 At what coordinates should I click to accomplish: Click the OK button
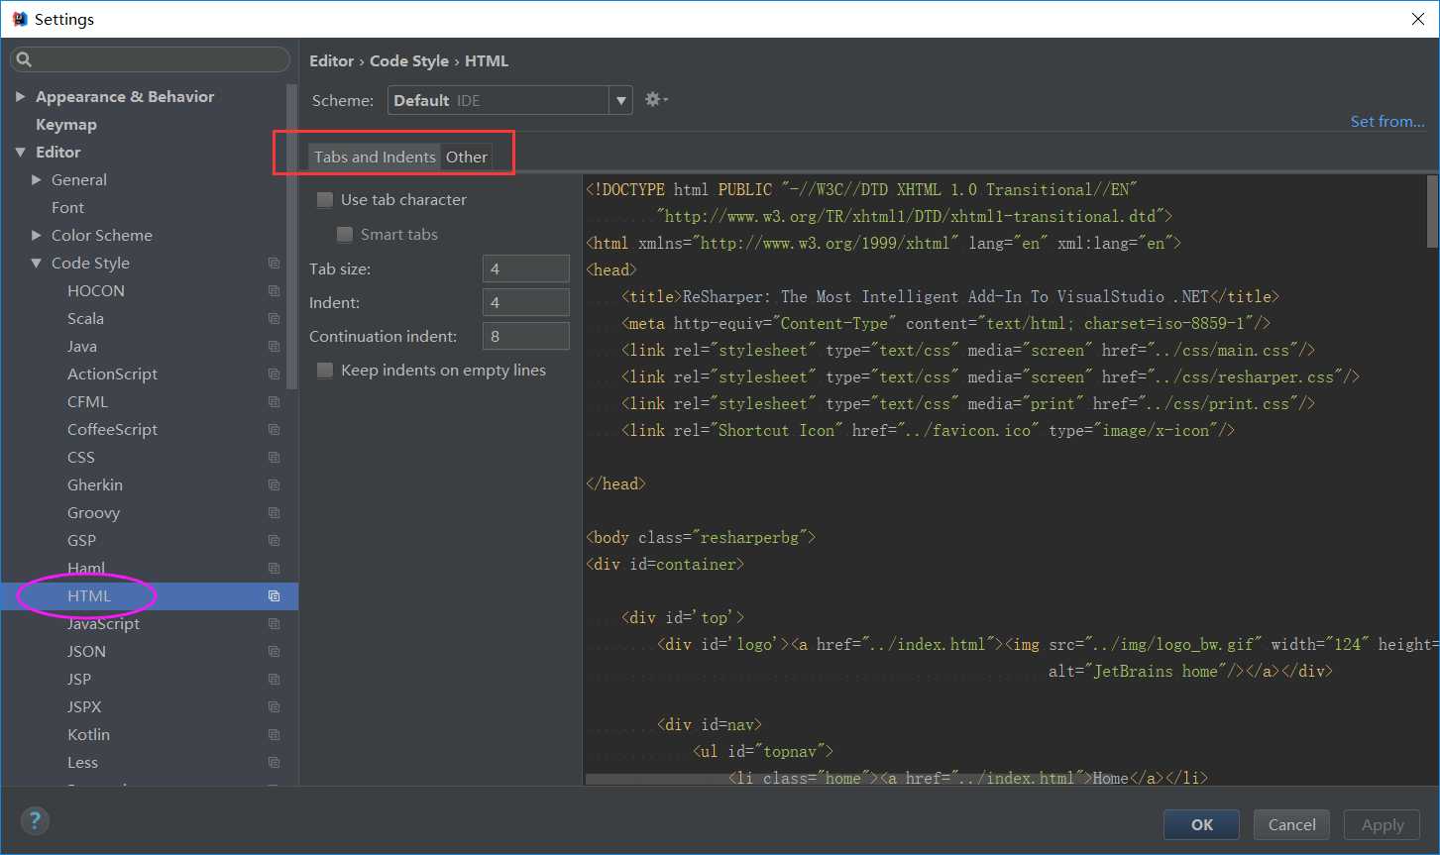pos(1201,824)
